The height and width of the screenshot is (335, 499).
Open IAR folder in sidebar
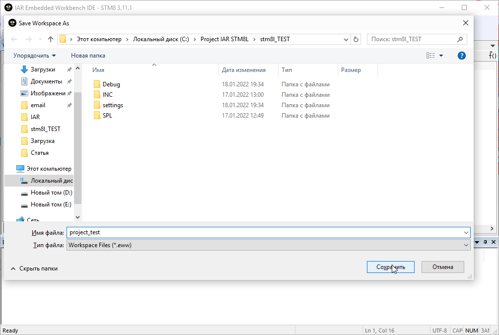[x=35, y=117]
